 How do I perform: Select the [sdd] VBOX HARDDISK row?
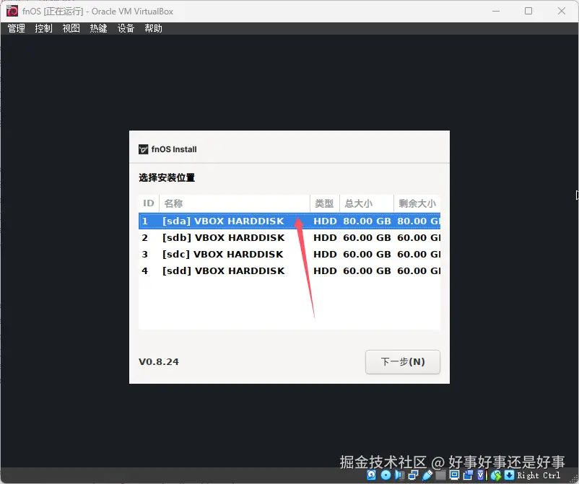289,270
